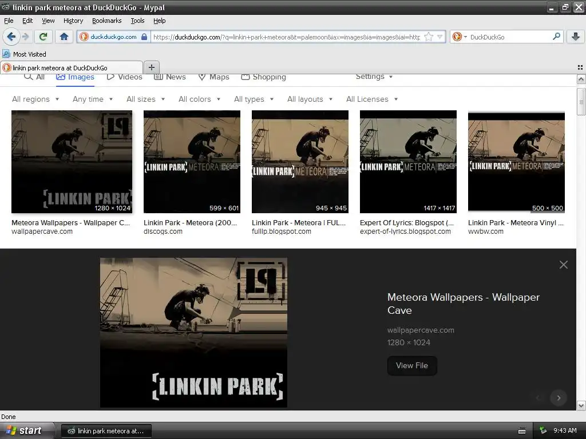The height and width of the screenshot is (439, 586).
Task: Click the padlock site identity icon
Action: (144, 37)
